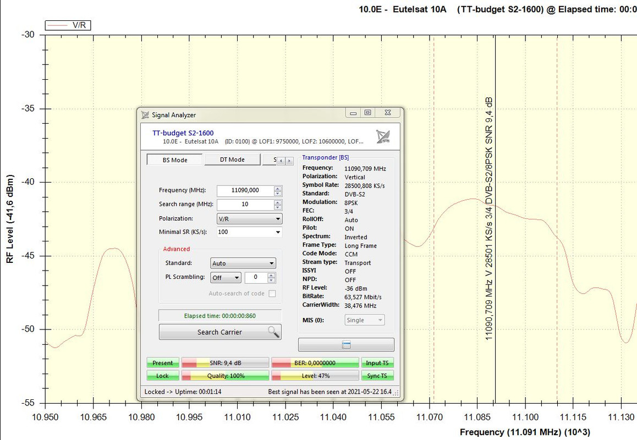This screenshot has height=440, width=637.
Task: Click the satellite dish icon in Signal Analyzer header
Action: tap(383, 136)
